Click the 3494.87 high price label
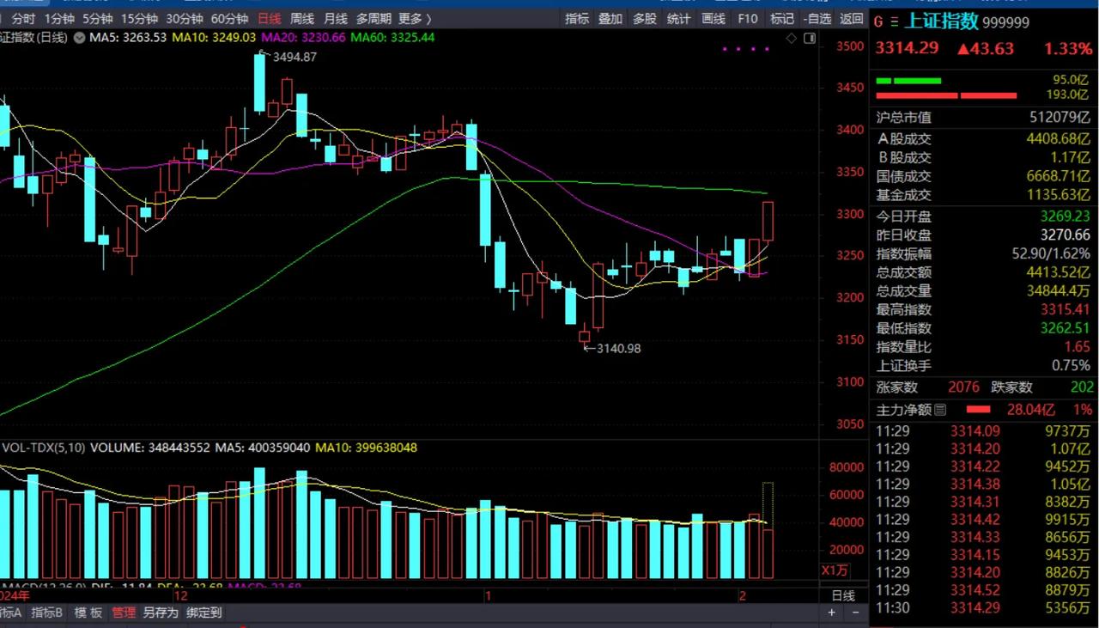 (x=294, y=57)
